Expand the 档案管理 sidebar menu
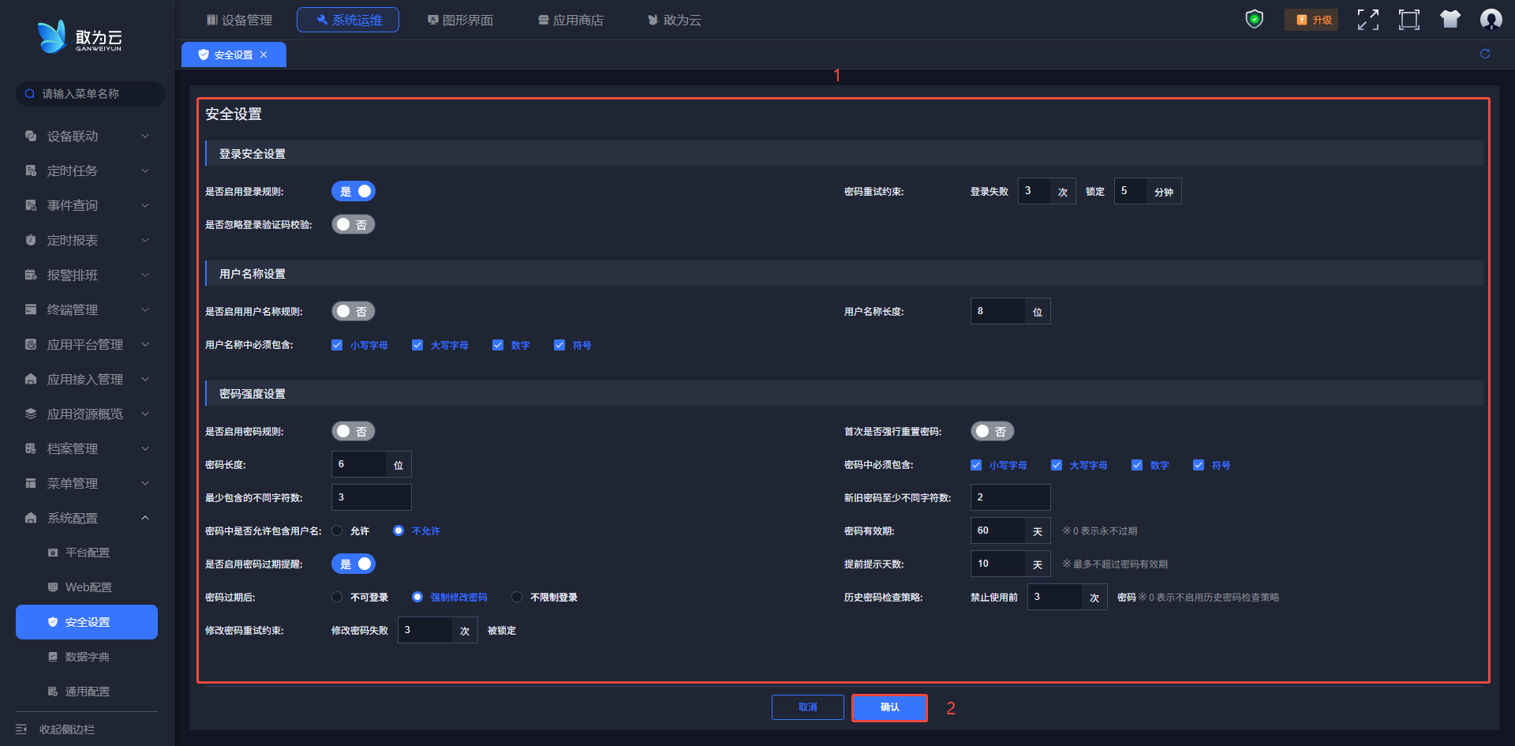 coord(87,448)
